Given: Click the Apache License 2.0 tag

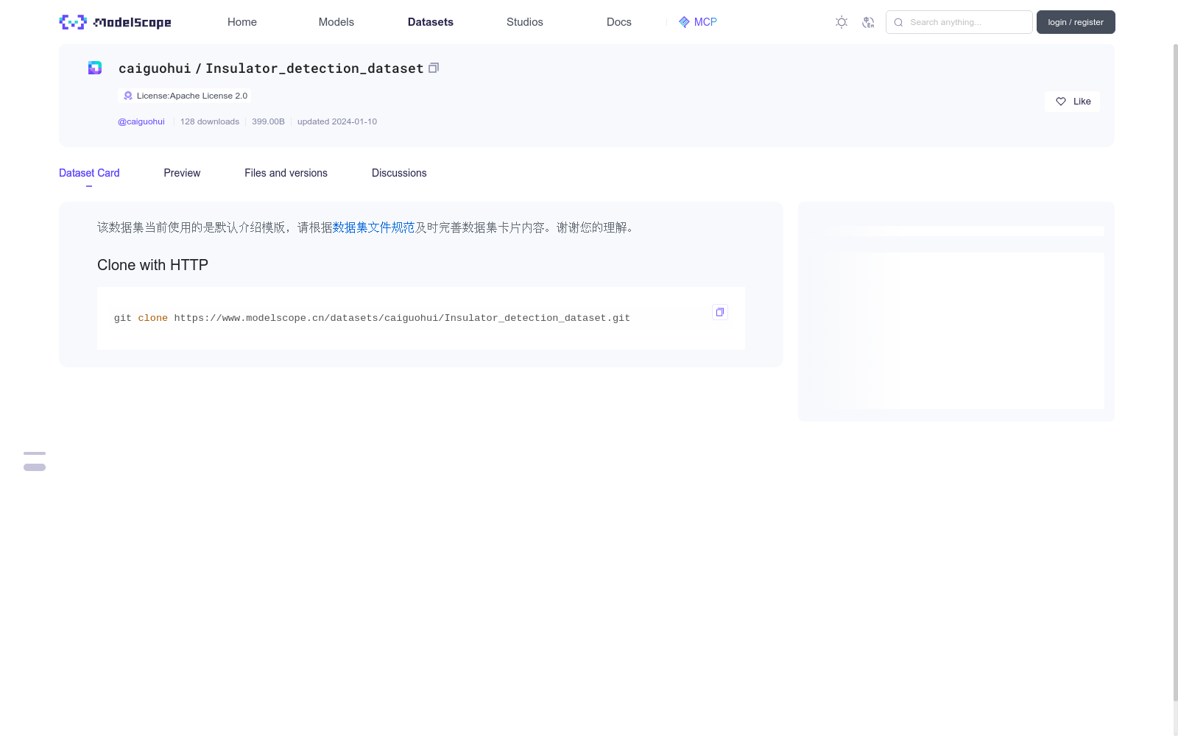Looking at the screenshot, I should pyautogui.click(x=184, y=96).
